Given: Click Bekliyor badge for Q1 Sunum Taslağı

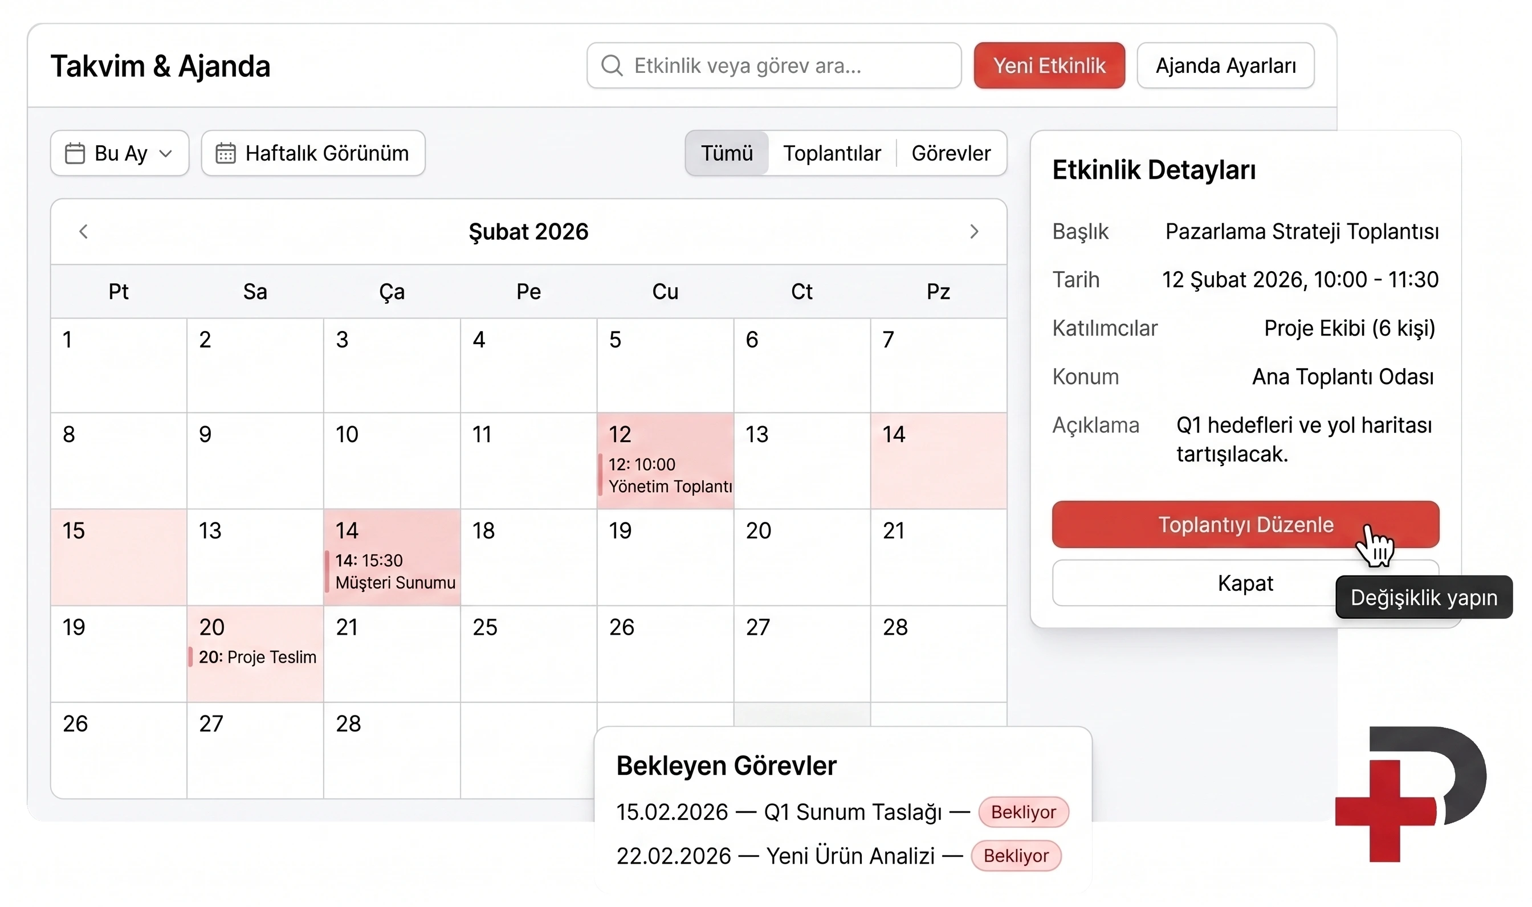Looking at the screenshot, I should pos(1024,812).
